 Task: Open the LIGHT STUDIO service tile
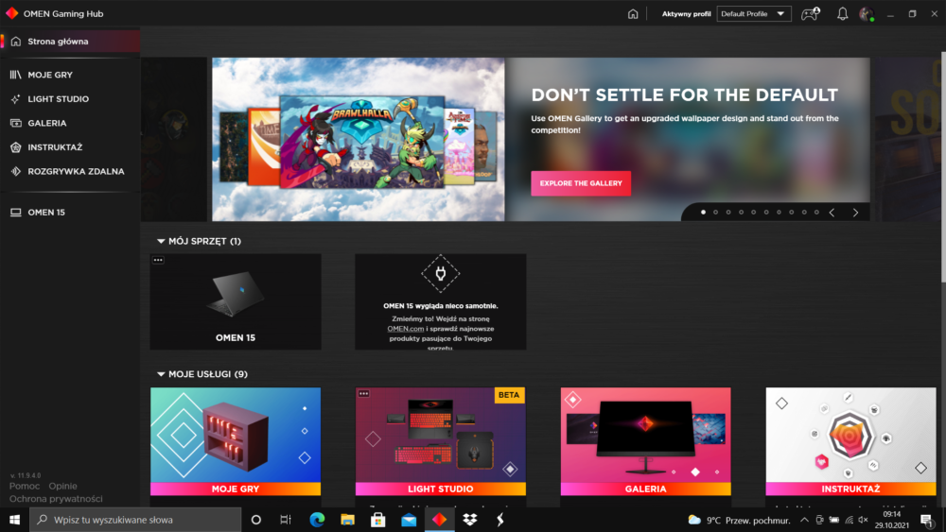441,441
